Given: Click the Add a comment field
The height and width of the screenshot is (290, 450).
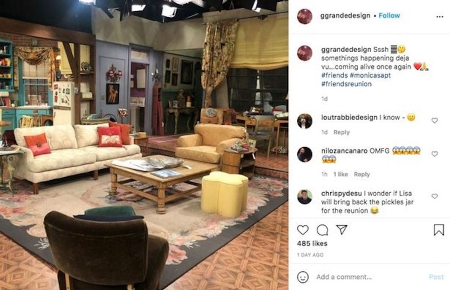Looking at the screenshot, I should pyautogui.click(x=370, y=277).
